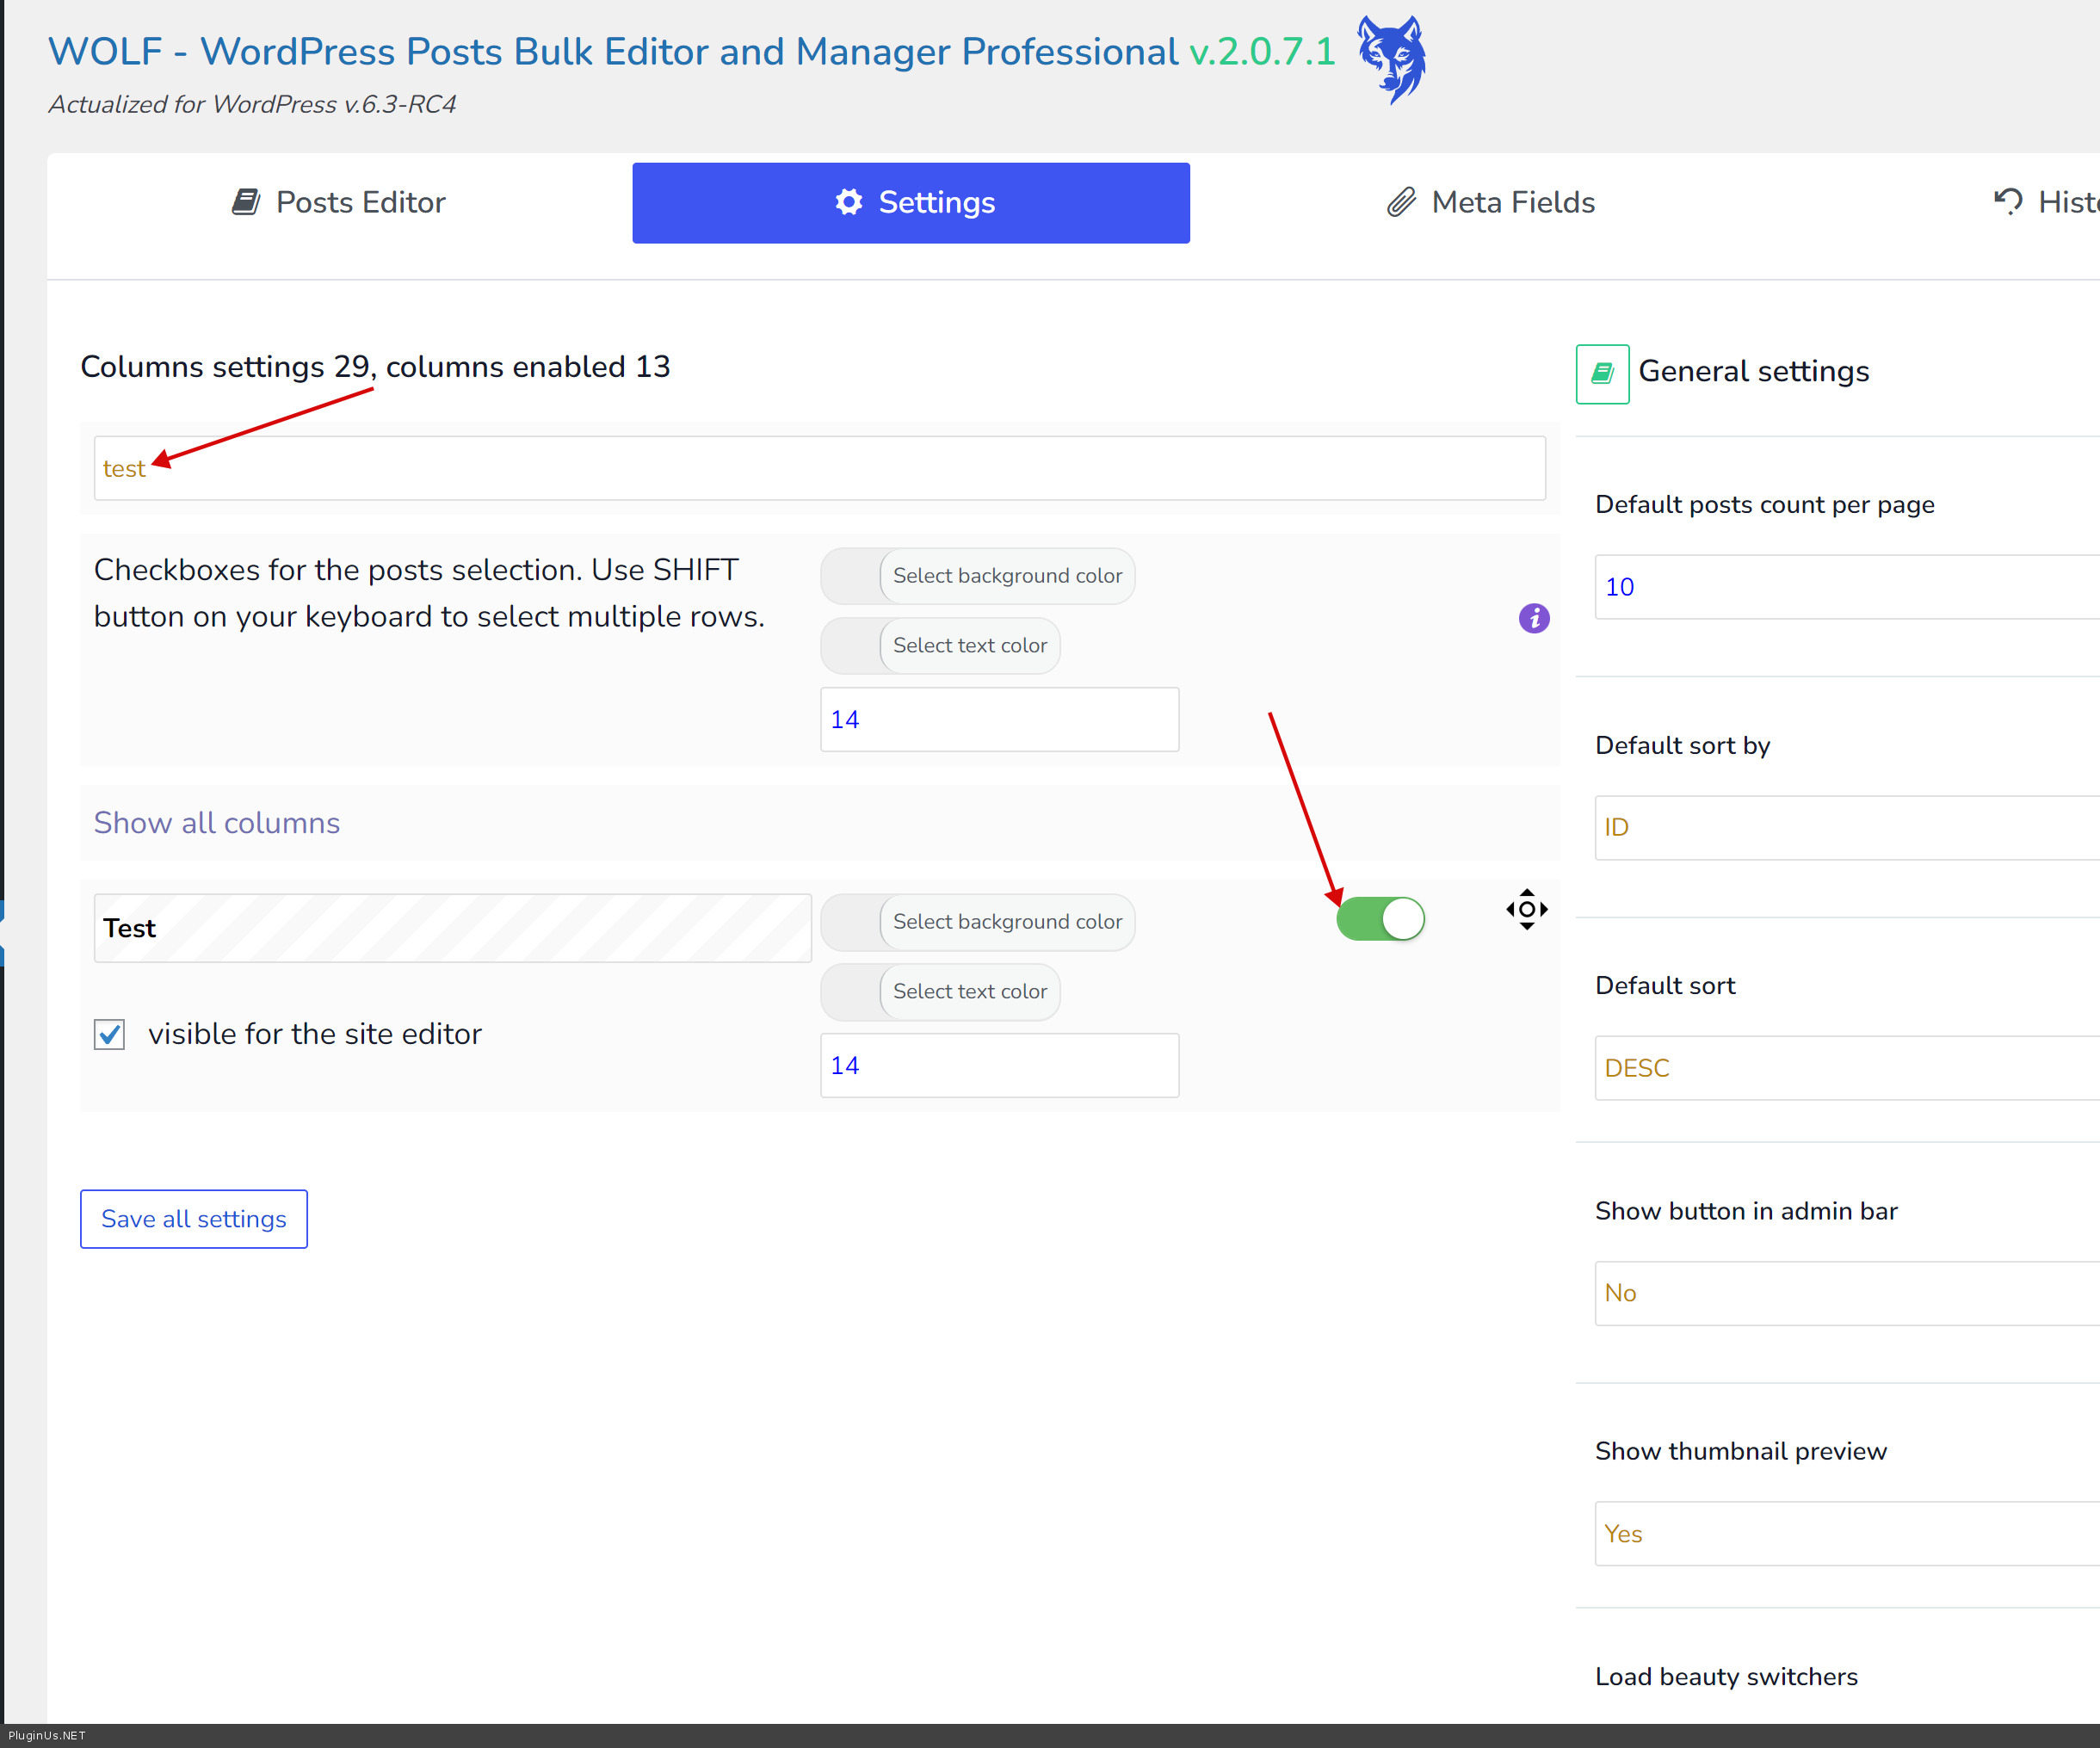2100x1748 pixels.
Task: Click the Show all columns link
Action: [x=217, y=822]
